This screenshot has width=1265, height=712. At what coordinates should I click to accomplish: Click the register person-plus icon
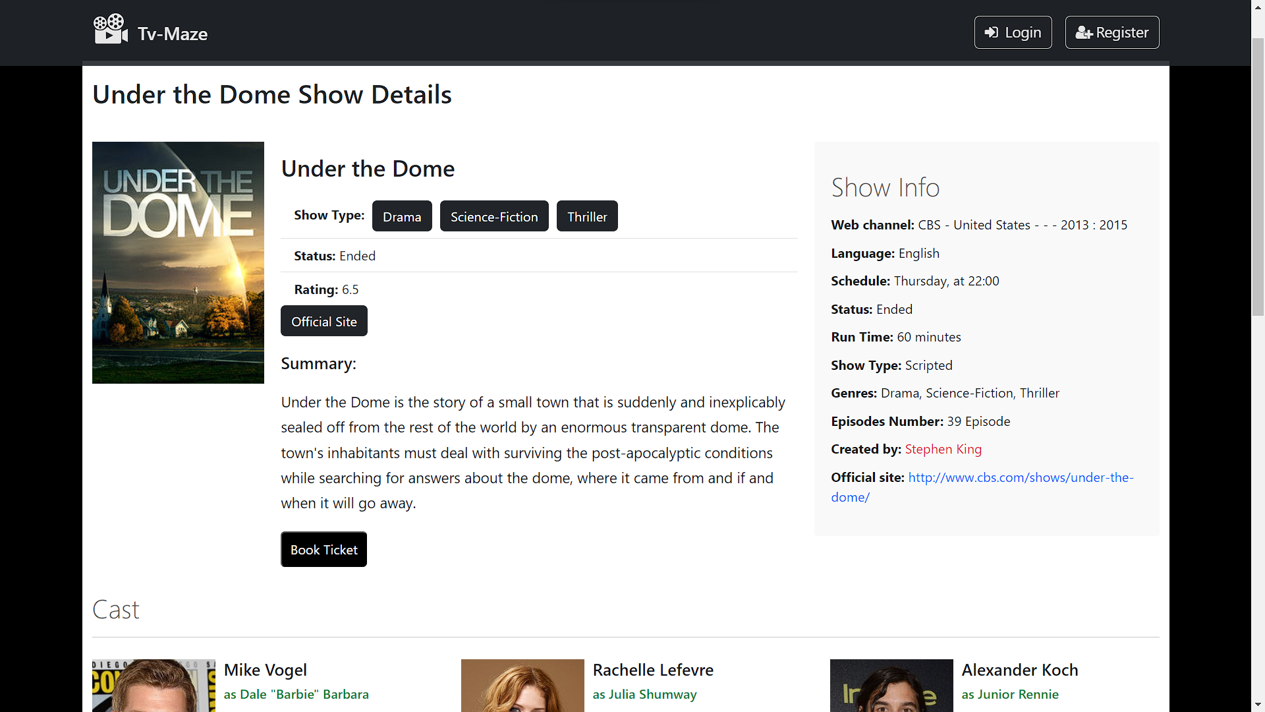tap(1084, 32)
